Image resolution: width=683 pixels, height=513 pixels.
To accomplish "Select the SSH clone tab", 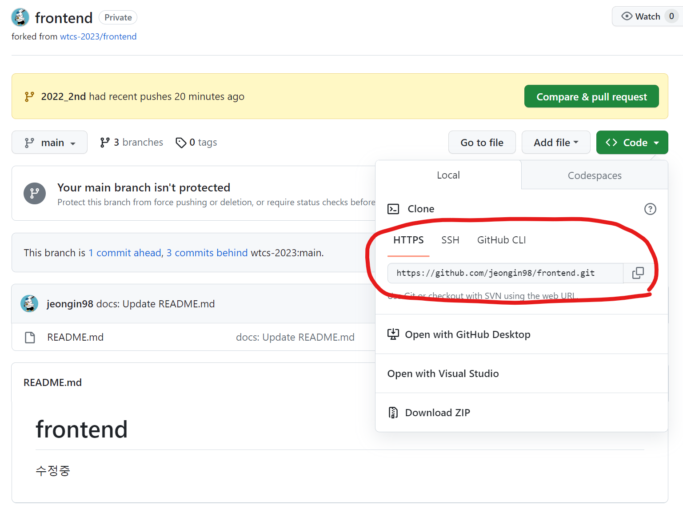I will (450, 240).
